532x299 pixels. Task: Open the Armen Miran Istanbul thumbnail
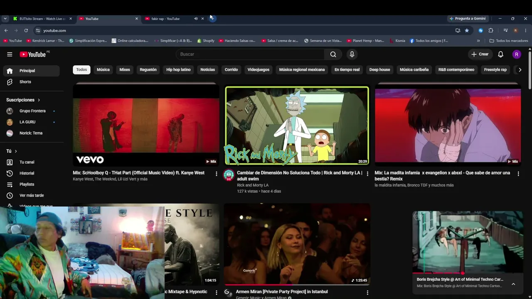pyautogui.click(x=297, y=244)
